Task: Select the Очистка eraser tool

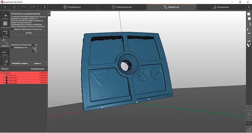Action: [5, 15]
